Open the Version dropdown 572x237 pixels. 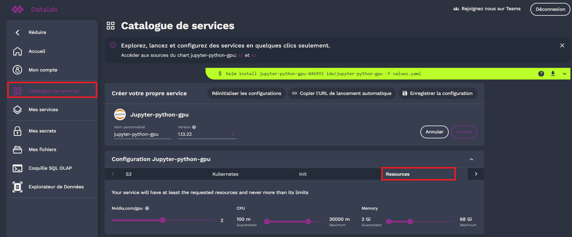pyautogui.click(x=233, y=134)
